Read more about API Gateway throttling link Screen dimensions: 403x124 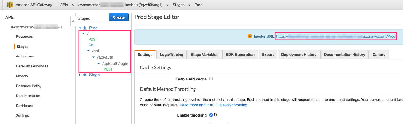(x=213, y=105)
